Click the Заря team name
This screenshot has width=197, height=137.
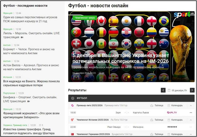click(x=118, y=112)
